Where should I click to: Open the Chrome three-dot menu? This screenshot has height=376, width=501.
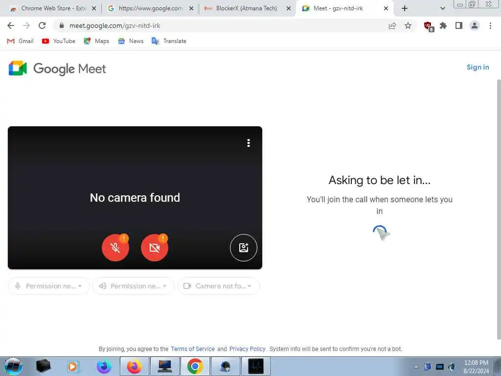[490, 25]
